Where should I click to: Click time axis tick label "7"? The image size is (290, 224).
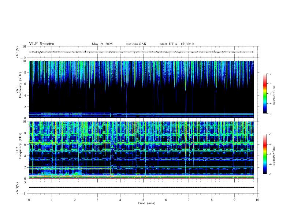pos(189,200)
